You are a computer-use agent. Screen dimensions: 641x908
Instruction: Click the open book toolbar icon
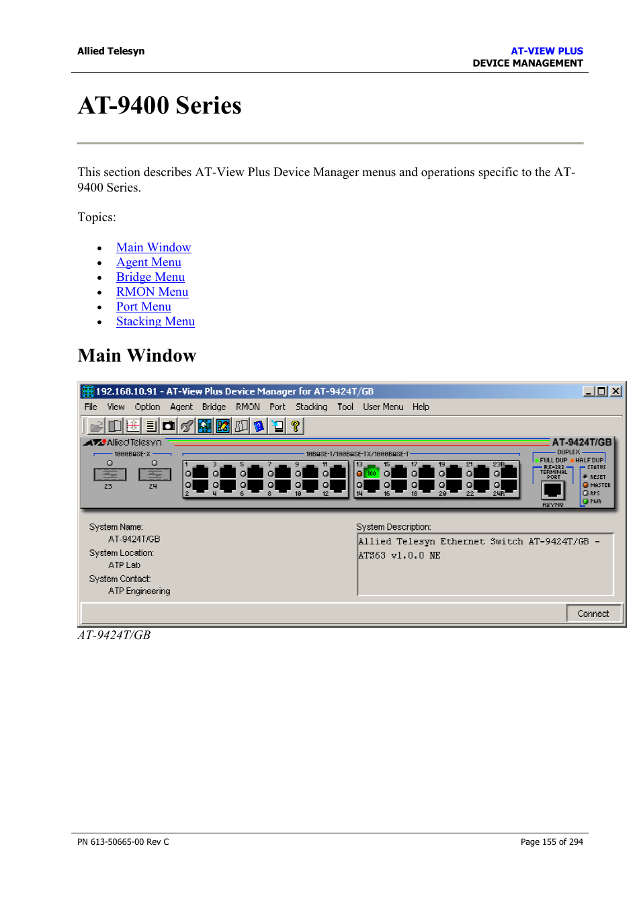pyautogui.click(x=115, y=426)
